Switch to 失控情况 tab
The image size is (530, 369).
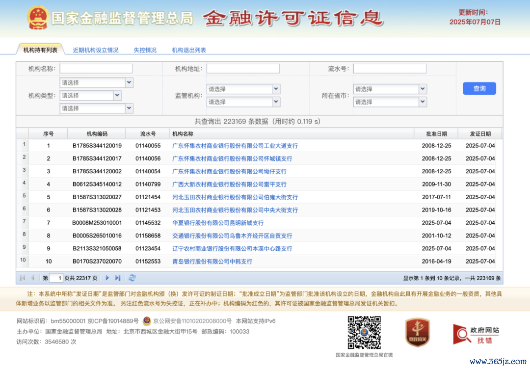(x=145, y=50)
